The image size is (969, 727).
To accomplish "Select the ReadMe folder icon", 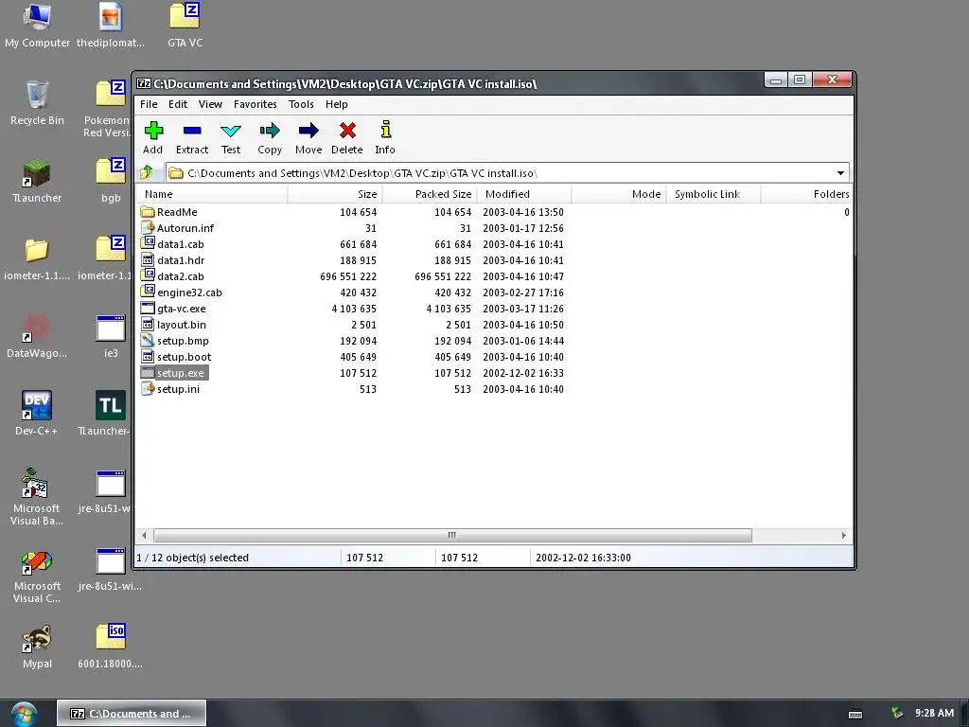I will coord(147,212).
